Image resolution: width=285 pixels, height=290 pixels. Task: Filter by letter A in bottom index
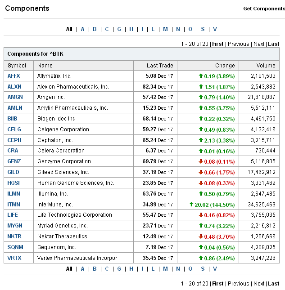[82, 269]
